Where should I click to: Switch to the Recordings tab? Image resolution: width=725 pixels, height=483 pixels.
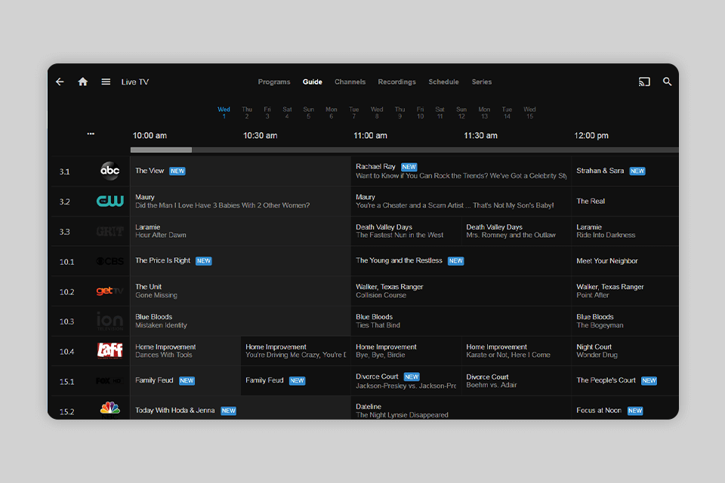pyautogui.click(x=396, y=82)
